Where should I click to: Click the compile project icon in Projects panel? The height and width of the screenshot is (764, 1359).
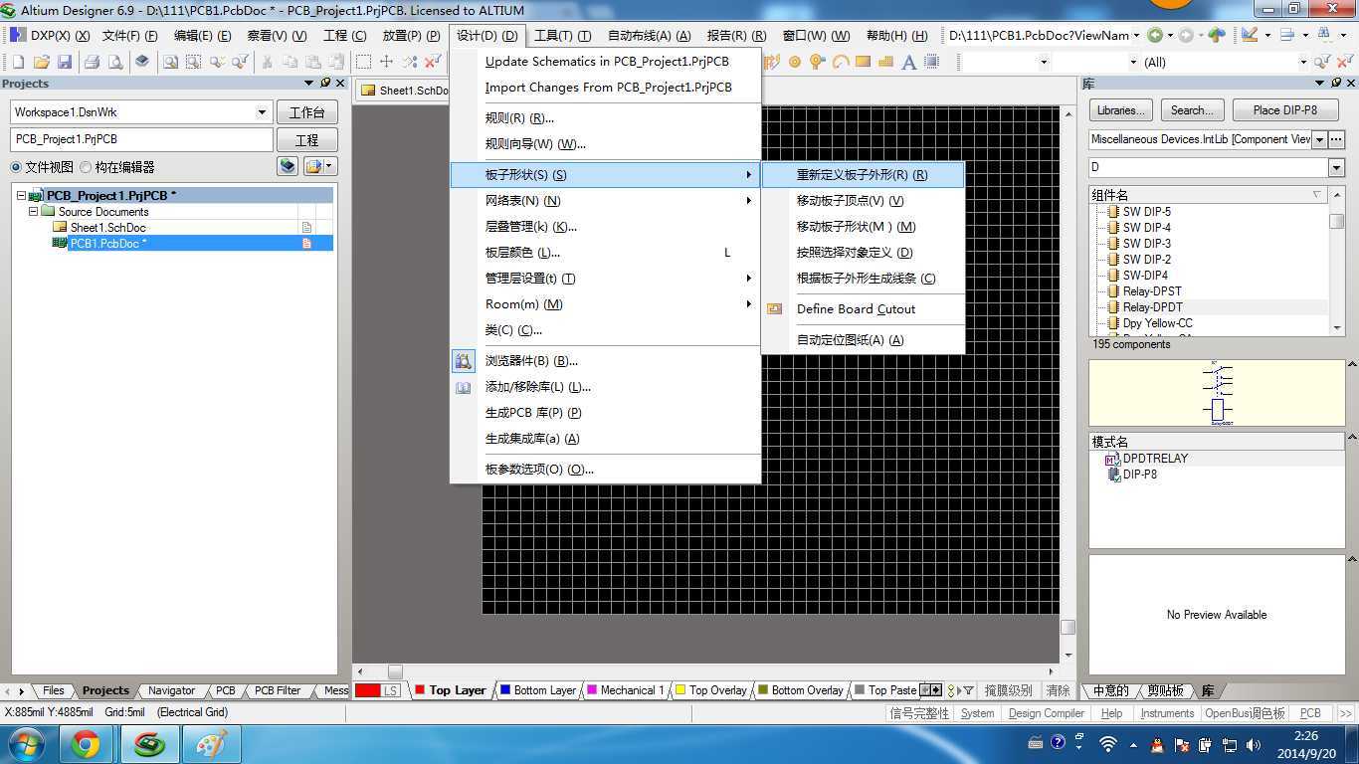[288, 166]
